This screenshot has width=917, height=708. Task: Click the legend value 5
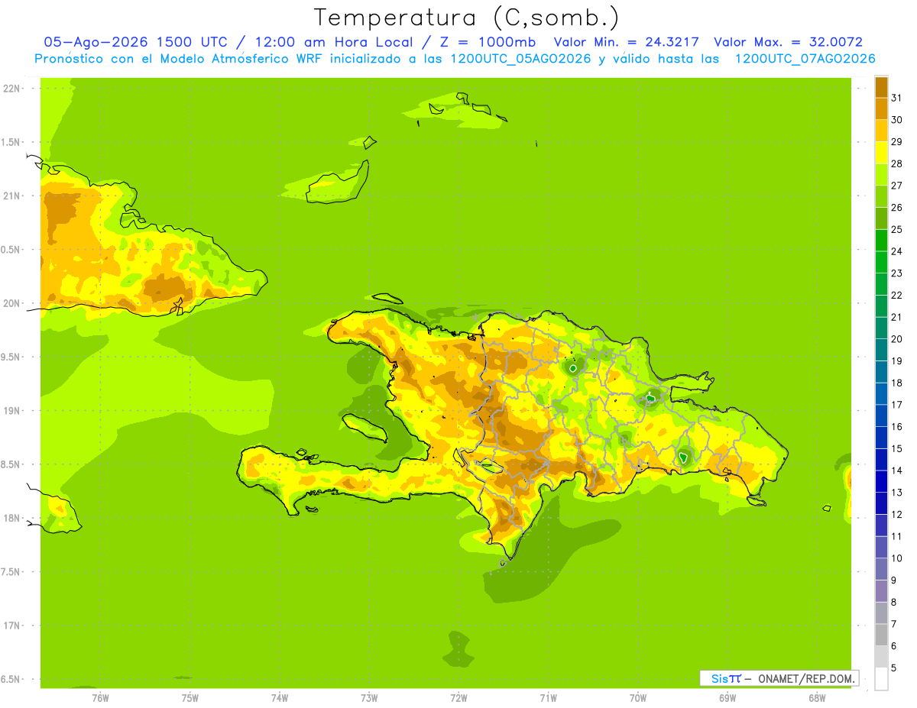(x=894, y=668)
